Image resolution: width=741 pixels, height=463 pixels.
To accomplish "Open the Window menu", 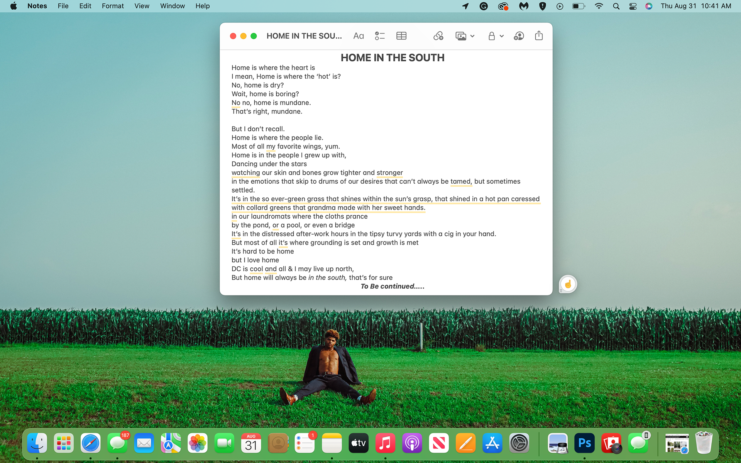I will 172,6.
